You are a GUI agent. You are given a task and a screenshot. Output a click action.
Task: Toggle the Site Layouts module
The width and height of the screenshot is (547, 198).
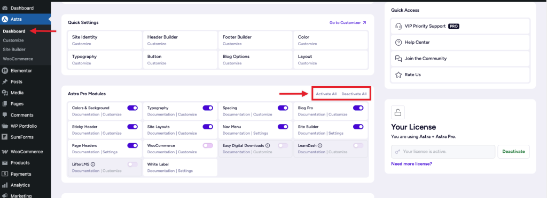tap(208, 127)
